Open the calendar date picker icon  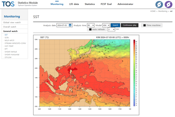[70, 25]
